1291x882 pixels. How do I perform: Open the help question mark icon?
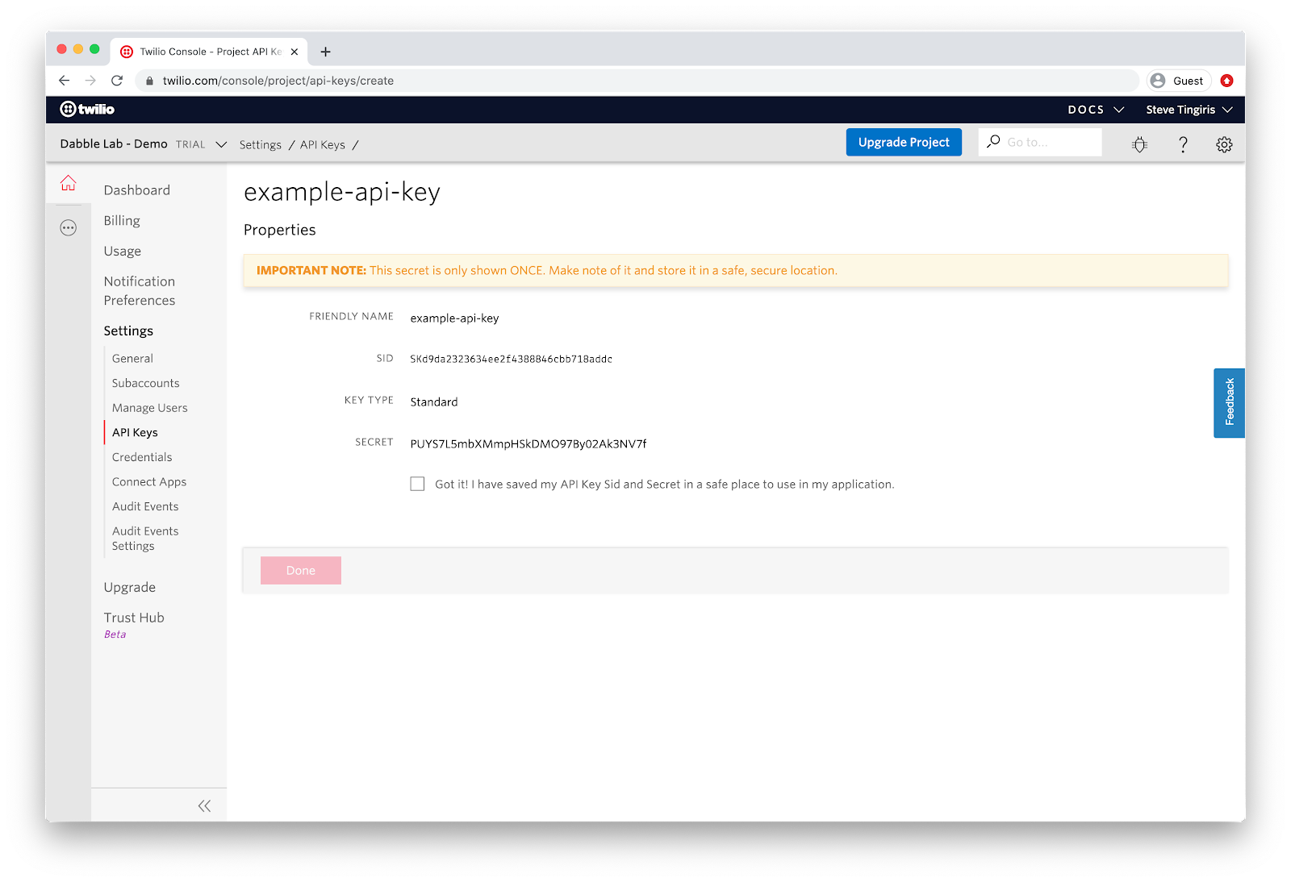1183,144
